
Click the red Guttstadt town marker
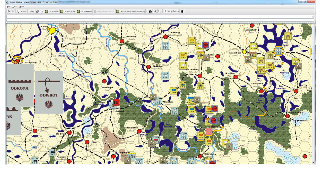(148, 67)
